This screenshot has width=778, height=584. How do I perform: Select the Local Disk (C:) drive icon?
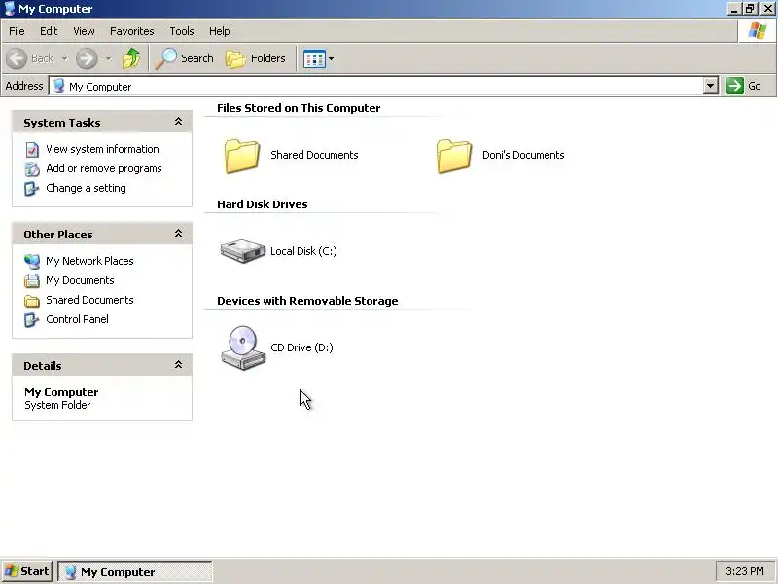click(243, 251)
